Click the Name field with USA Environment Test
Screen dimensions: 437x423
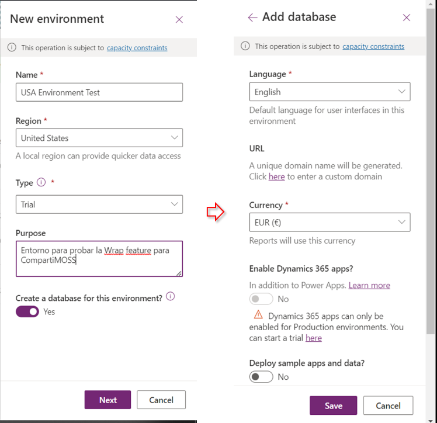coord(99,92)
